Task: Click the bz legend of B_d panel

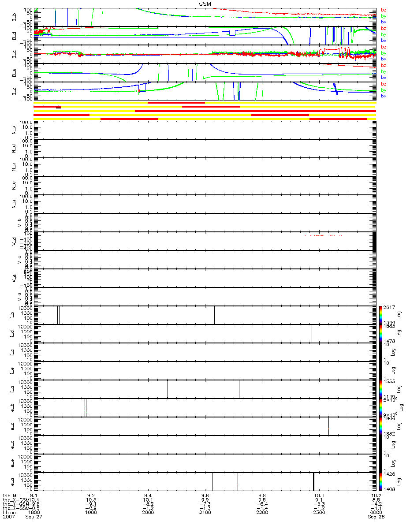Action: 384,28
